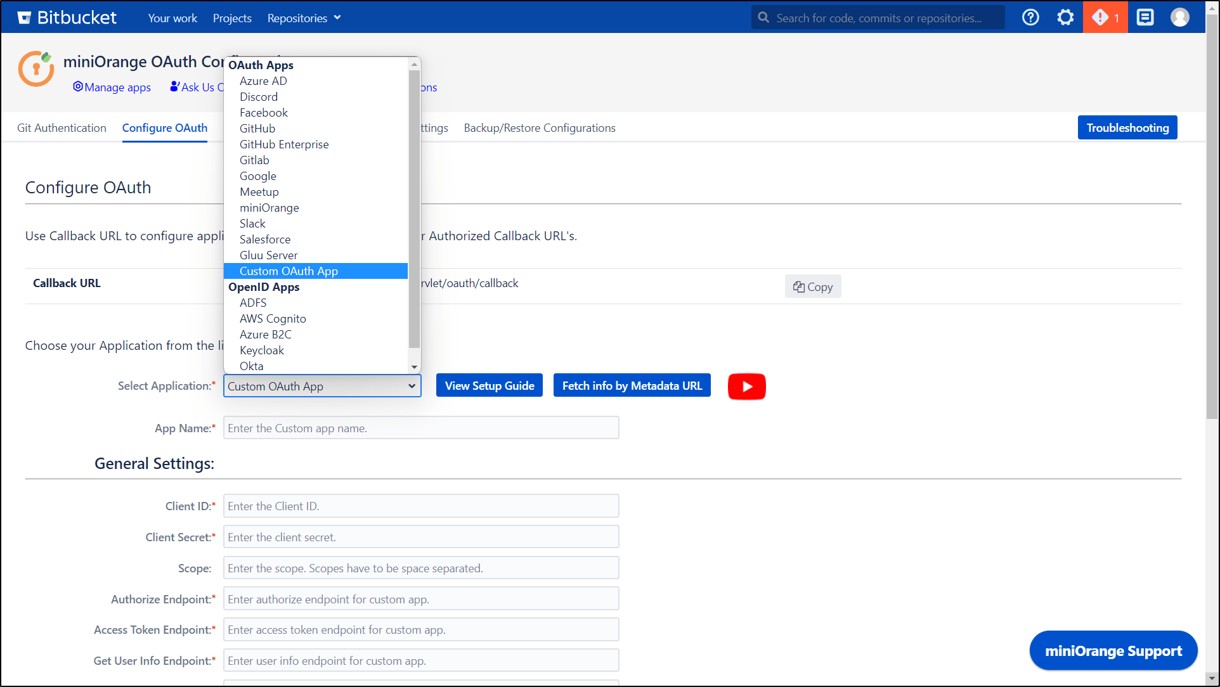Open the settings gear icon

1065,17
